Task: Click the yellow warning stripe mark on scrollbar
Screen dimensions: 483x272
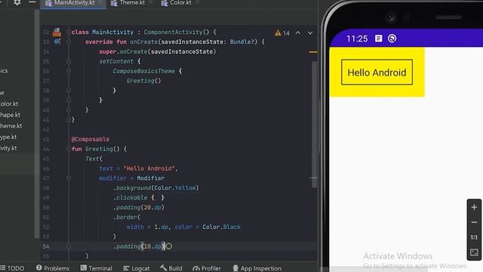Action: point(313,52)
